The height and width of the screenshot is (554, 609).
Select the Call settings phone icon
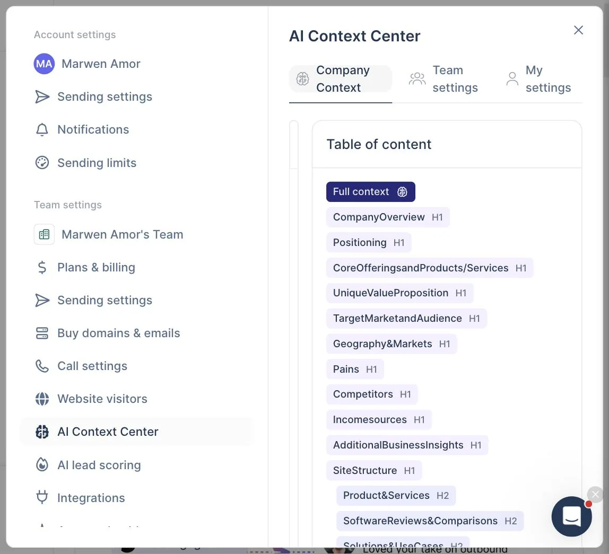coord(42,366)
